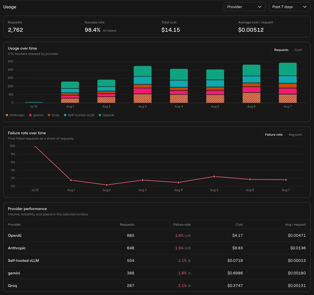Click the Usage over time title
Screen dimensions: 314x295
[23, 48]
